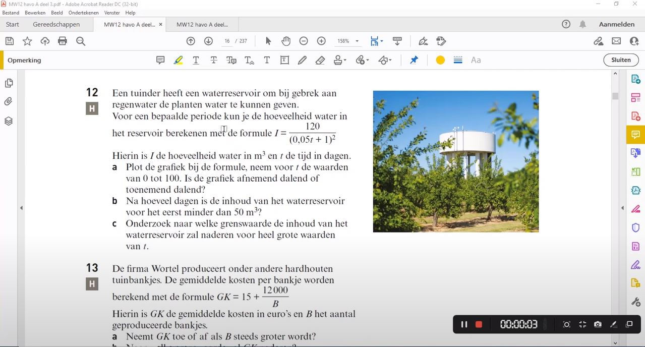
Task: Click the share link icon
Action: [x=598, y=41]
